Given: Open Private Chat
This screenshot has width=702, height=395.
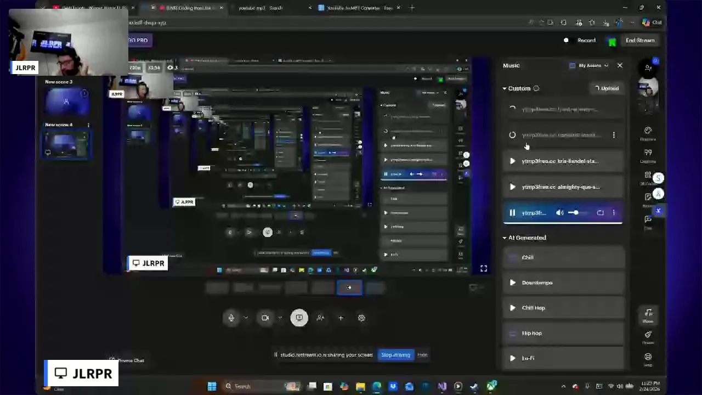Looking at the screenshot, I should tap(127, 360).
